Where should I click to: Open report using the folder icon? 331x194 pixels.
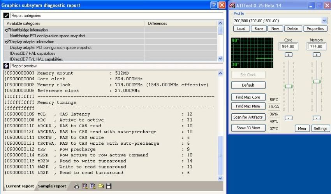point(101,186)
